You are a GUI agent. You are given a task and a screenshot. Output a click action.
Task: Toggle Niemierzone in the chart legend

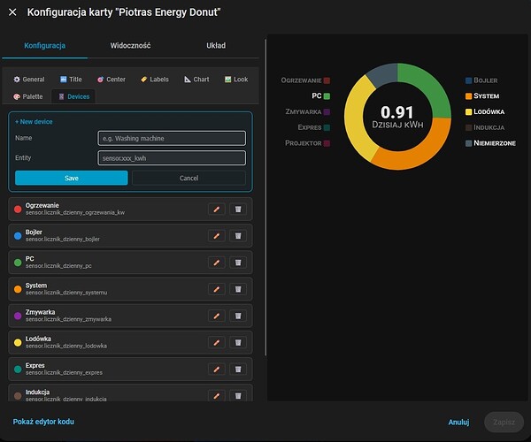click(490, 143)
